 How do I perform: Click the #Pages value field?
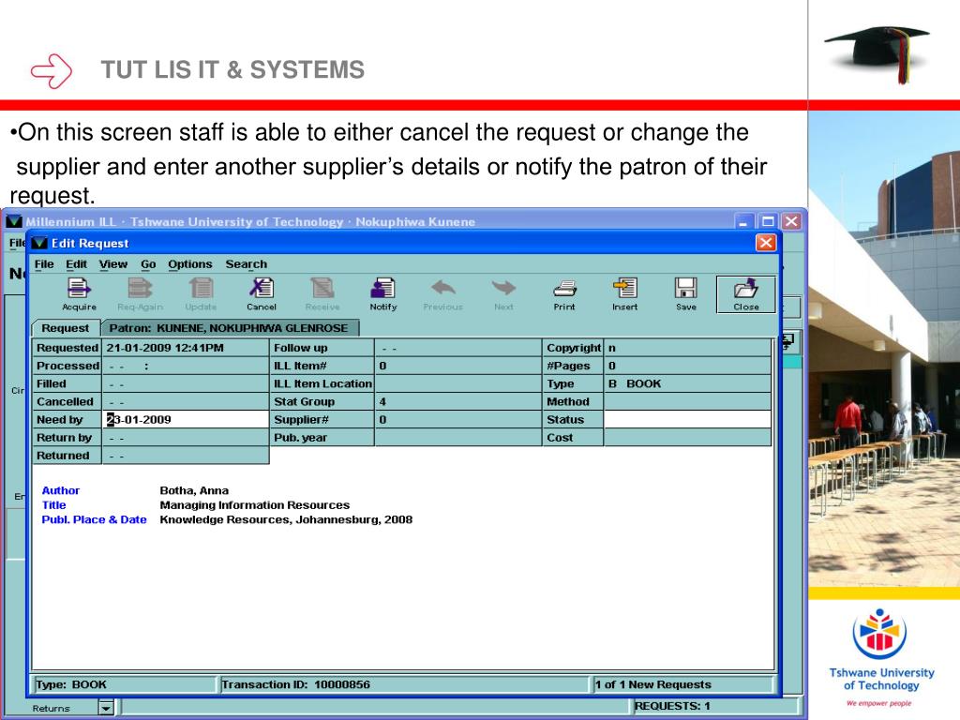point(687,366)
